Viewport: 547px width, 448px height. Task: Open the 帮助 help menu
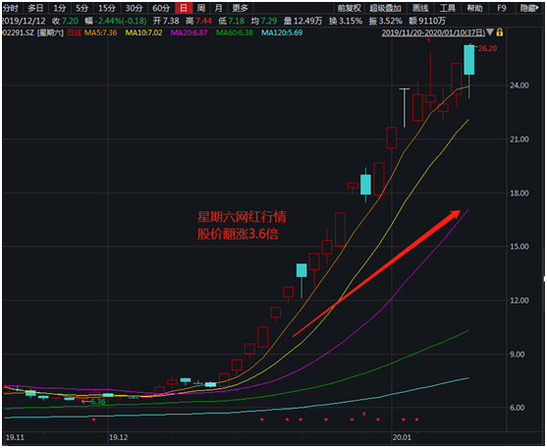click(x=474, y=8)
